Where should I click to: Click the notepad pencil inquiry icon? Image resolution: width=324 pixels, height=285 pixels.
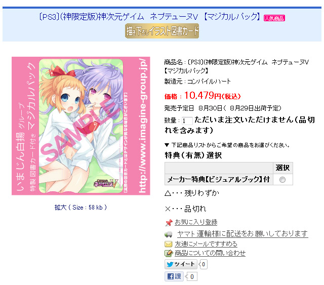point(168,253)
